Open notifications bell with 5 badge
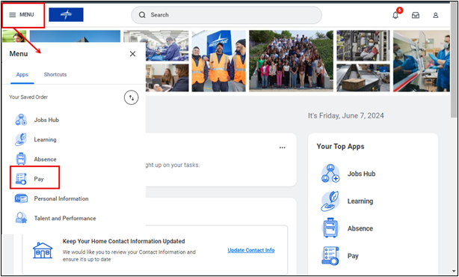 pos(395,14)
